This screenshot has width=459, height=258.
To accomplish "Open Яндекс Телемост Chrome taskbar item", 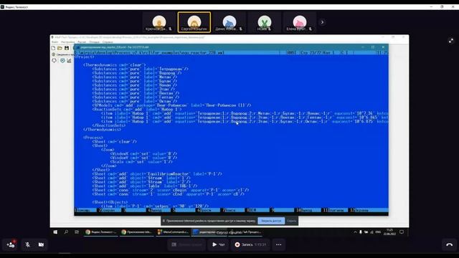I will click(x=101, y=232).
